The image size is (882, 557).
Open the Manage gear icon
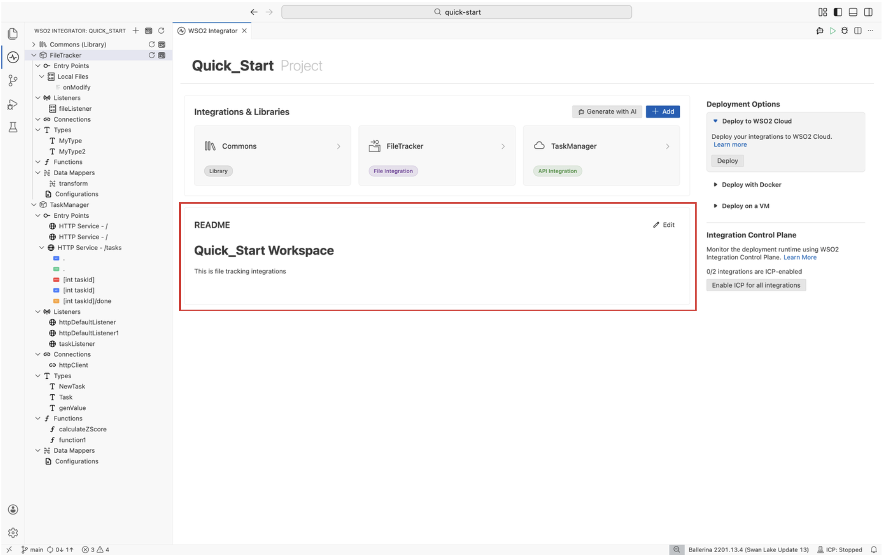13,533
